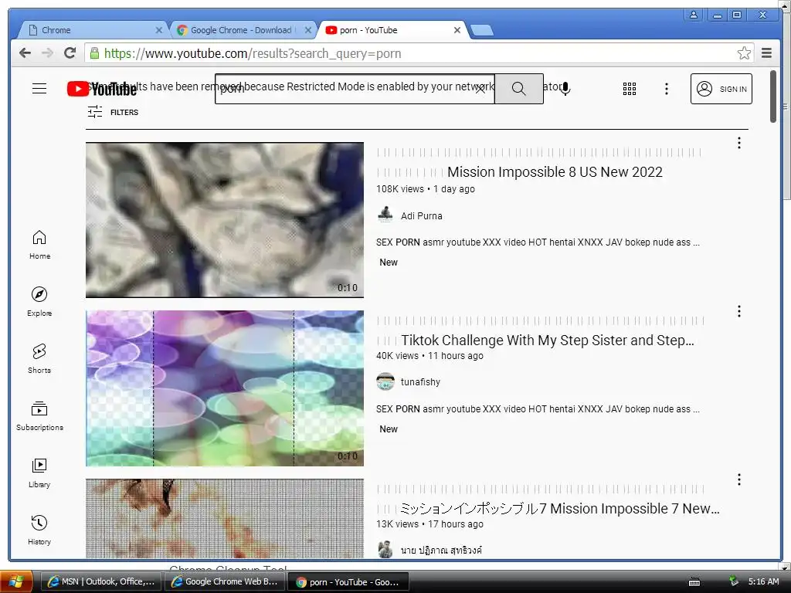This screenshot has height=593, width=791.
Task: Click the Mission Impossible 7 video thumbnail
Action: coord(225,518)
